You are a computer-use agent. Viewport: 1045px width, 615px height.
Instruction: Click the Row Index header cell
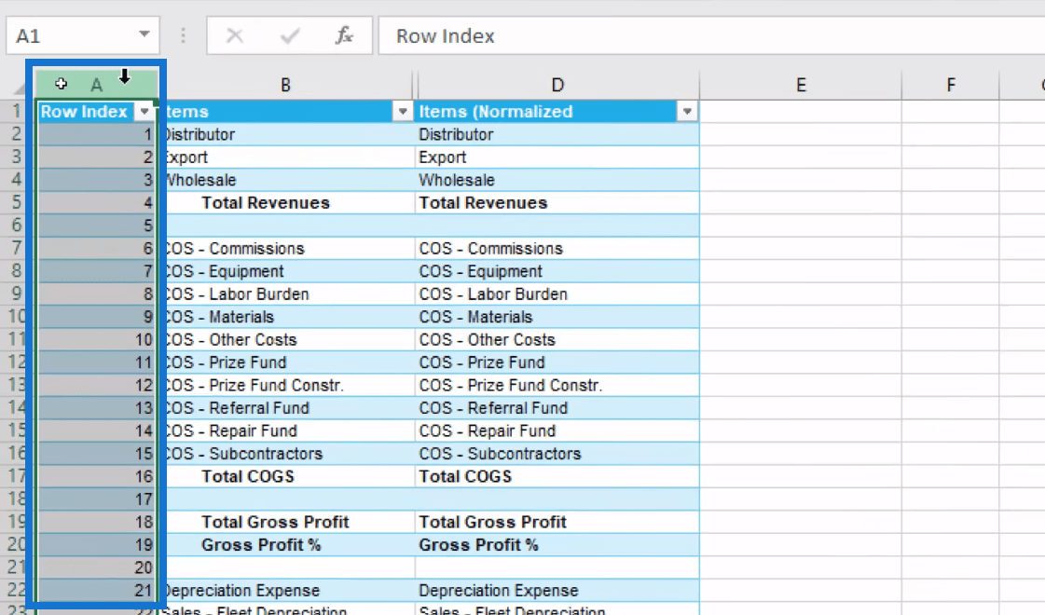(97, 111)
